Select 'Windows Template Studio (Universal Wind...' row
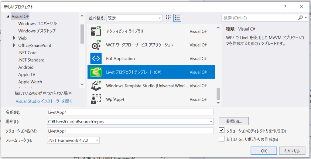 (151, 86)
